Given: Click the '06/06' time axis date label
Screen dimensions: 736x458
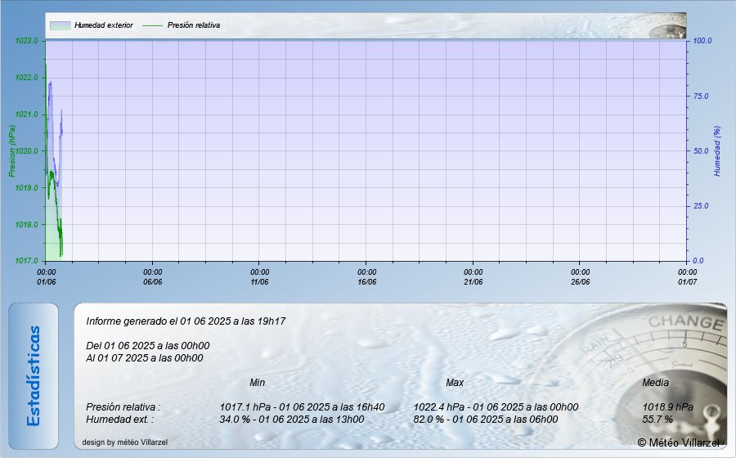Looking at the screenshot, I should [153, 282].
